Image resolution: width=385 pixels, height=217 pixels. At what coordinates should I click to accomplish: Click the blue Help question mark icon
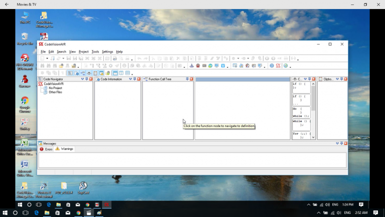click(x=272, y=65)
